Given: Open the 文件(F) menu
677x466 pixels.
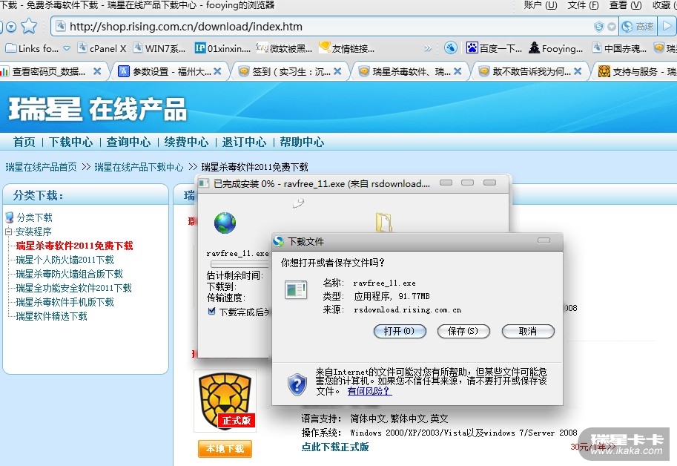Looking at the screenshot, I should pyautogui.click(x=583, y=5).
